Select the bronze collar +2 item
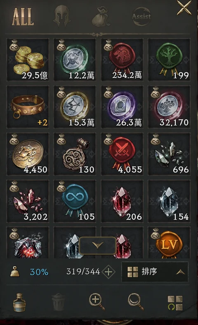This screenshot has height=325, width=198. point(28,107)
